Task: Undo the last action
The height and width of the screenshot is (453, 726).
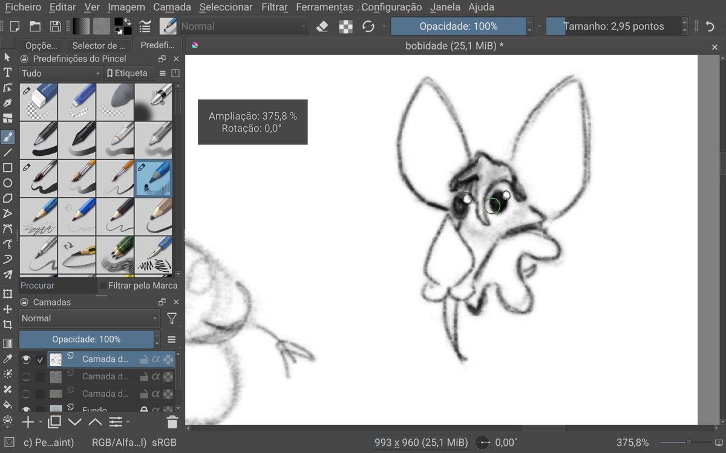Action: point(710,26)
